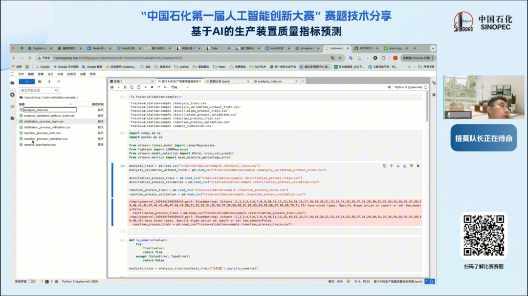Save the notebook with the toolbar disk icon
Image resolution: width=528 pixels, height=296 pixels.
[x=112, y=87]
